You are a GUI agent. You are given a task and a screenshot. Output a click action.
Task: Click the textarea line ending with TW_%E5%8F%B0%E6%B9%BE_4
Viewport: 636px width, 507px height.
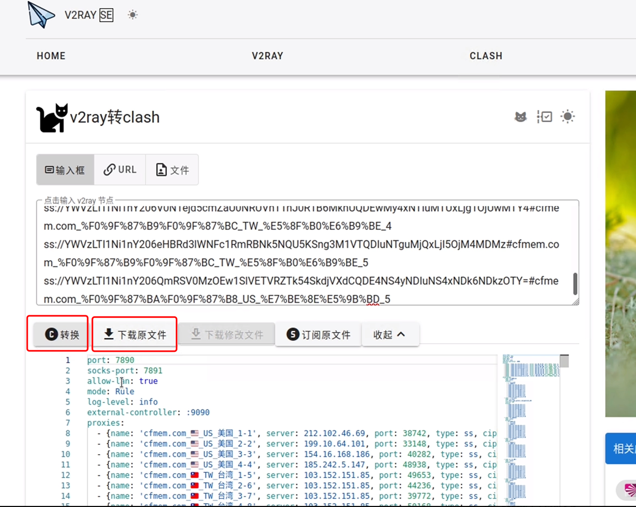click(218, 226)
